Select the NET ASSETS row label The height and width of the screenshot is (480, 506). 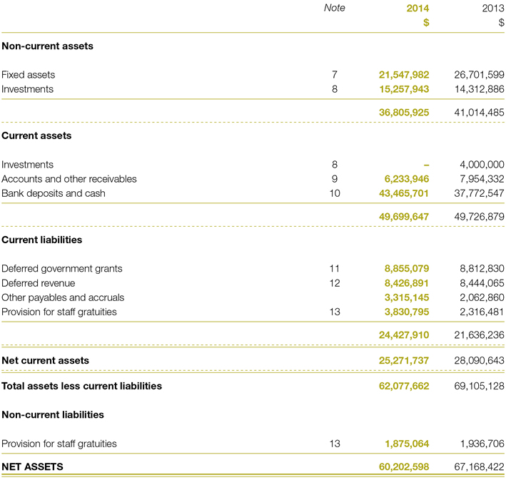(32, 467)
